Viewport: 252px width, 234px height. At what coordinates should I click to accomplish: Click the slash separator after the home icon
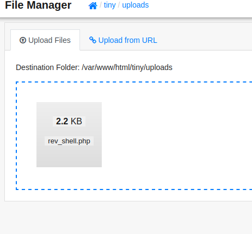pyautogui.click(x=101, y=5)
